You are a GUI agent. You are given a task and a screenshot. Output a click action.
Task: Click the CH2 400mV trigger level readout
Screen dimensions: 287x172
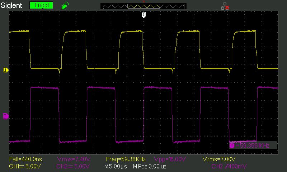229,166
